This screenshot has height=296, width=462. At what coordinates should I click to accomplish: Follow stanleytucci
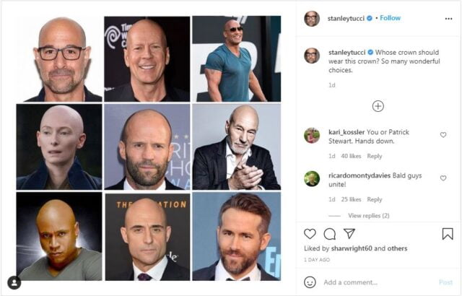(391, 18)
